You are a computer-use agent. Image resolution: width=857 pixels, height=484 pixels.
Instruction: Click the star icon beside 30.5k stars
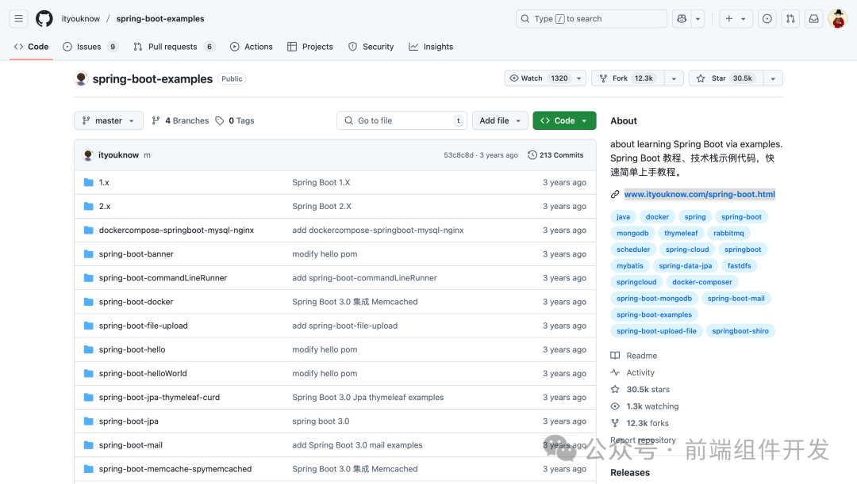pyautogui.click(x=615, y=390)
